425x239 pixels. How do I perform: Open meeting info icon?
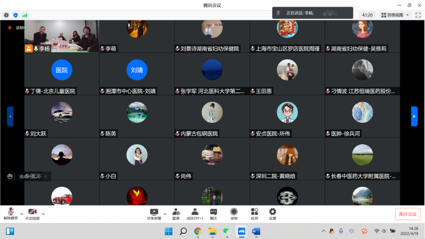pyautogui.click(x=6, y=15)
